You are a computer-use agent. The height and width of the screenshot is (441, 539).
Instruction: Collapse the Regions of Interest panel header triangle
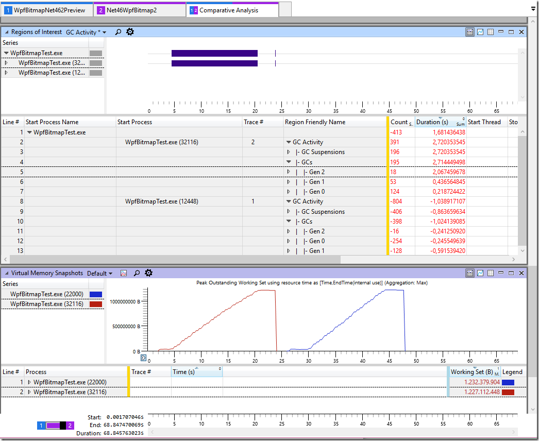tap(6, 32)
